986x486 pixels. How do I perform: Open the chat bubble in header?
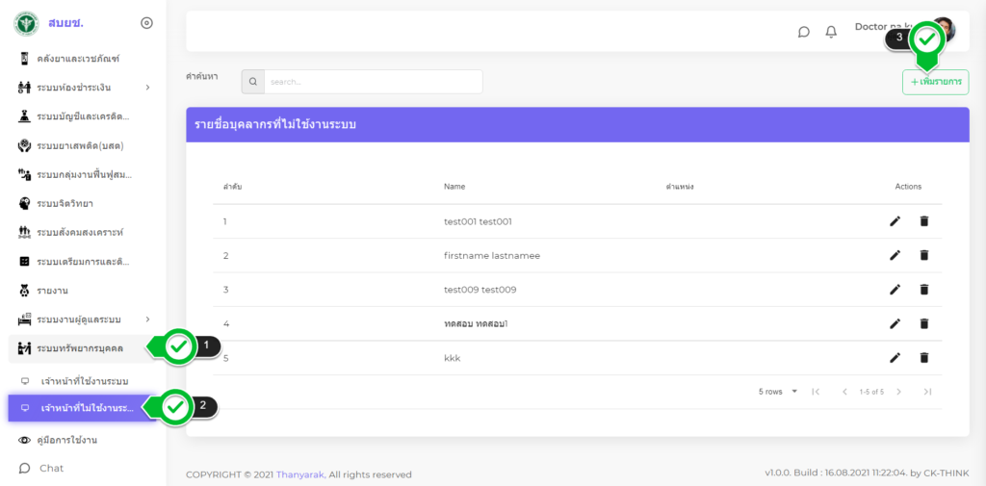(804, 32)
